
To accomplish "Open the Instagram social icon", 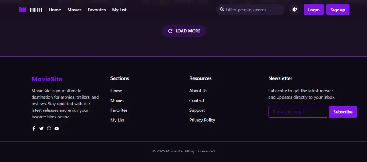I will [x=49, y=129].
